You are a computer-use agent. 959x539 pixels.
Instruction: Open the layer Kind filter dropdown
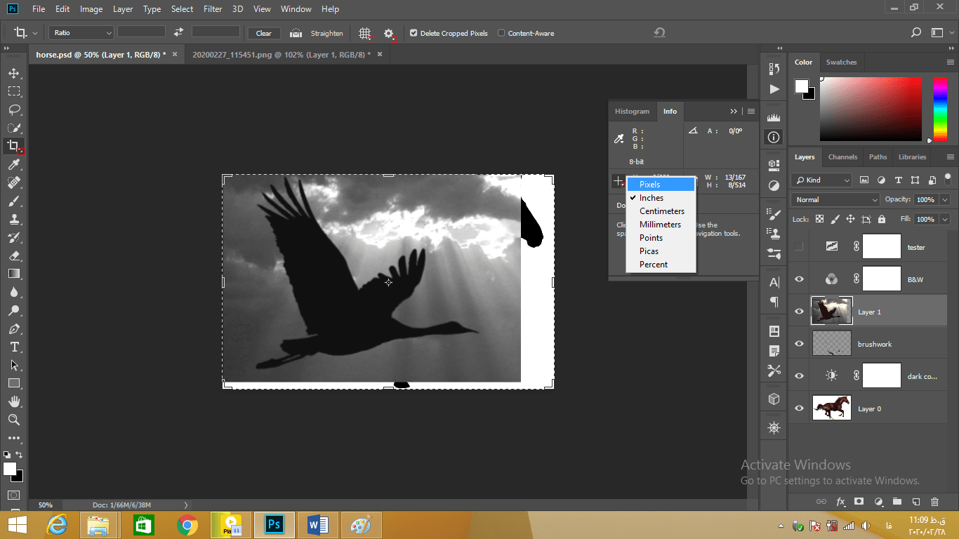coord(821,180)
